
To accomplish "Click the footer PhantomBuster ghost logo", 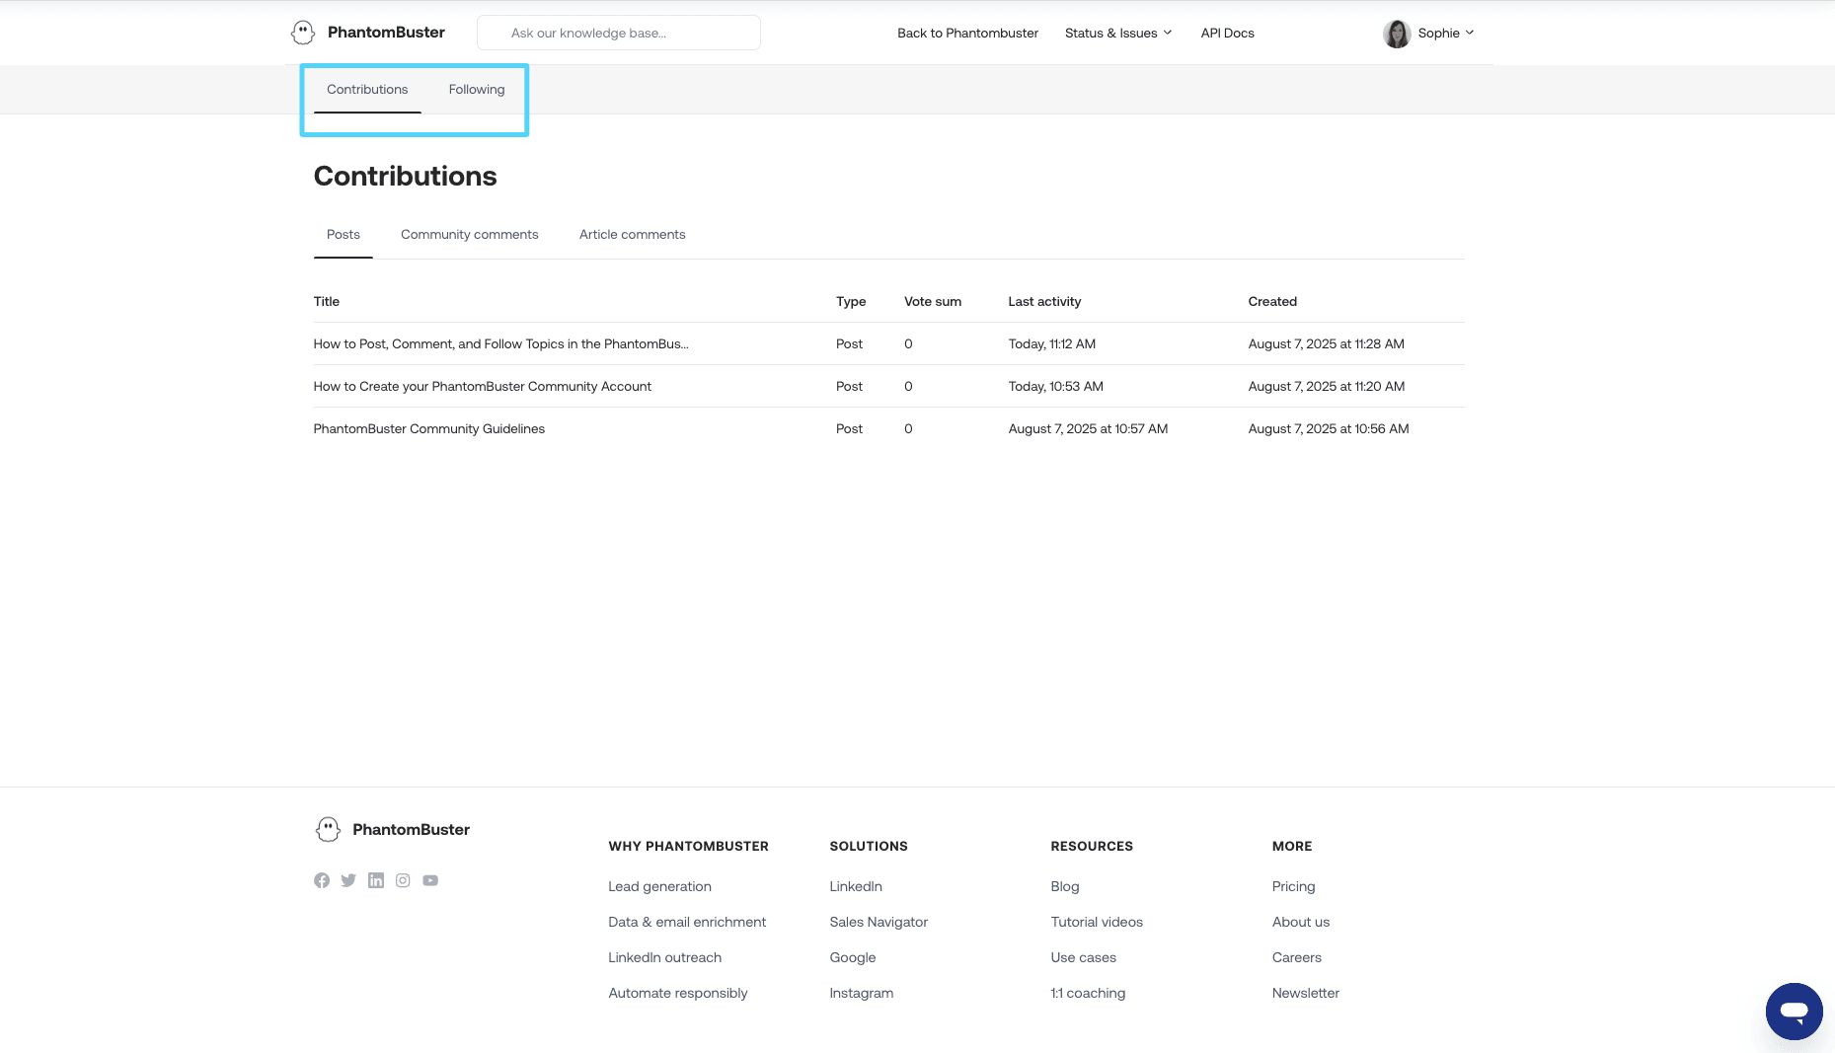I will [x=328, y=829].
